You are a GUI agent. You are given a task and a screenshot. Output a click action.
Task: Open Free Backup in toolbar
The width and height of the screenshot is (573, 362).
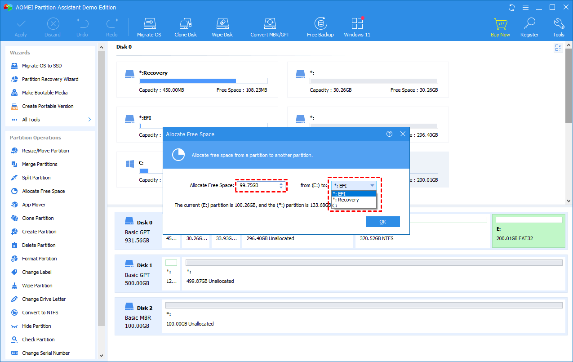point(320,27)
